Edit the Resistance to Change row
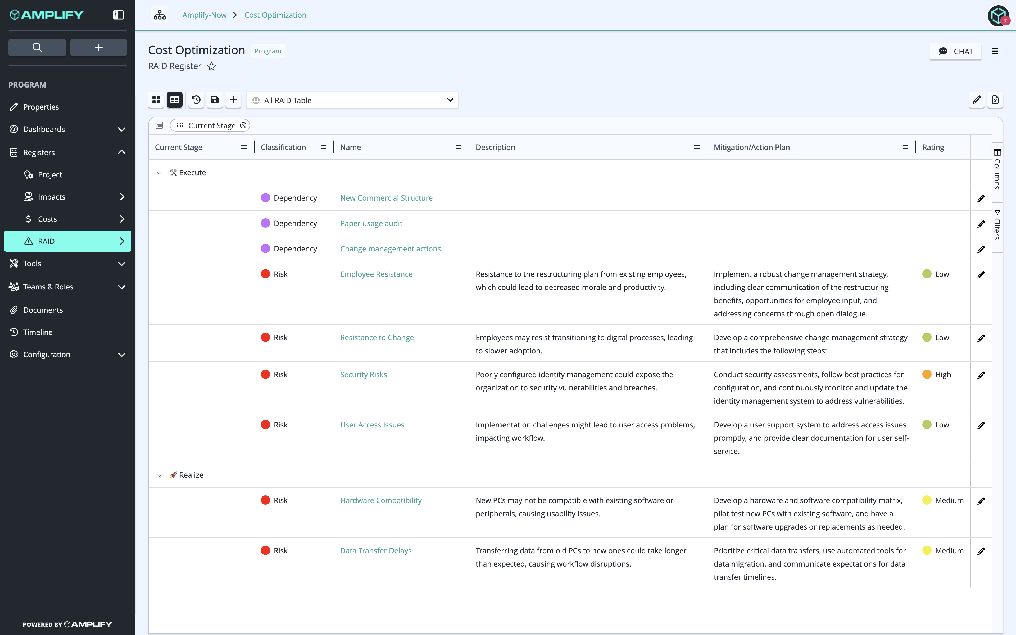The height and width of the screenshot is (635, 1016). 981,338
